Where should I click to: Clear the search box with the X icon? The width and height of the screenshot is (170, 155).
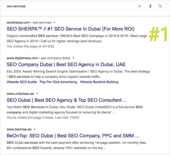139,6
